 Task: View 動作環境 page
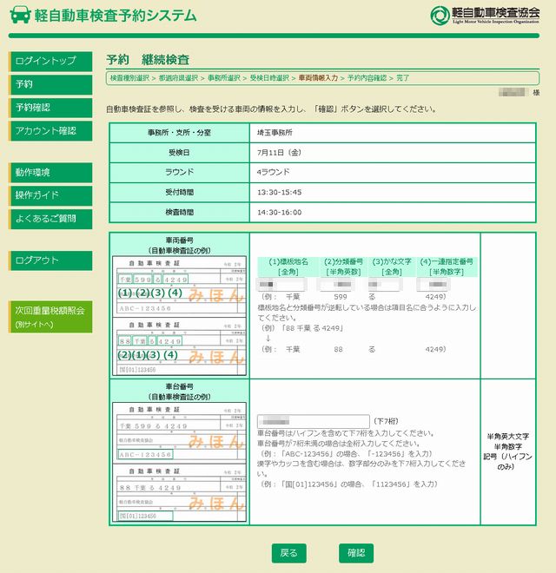[50, 172]
